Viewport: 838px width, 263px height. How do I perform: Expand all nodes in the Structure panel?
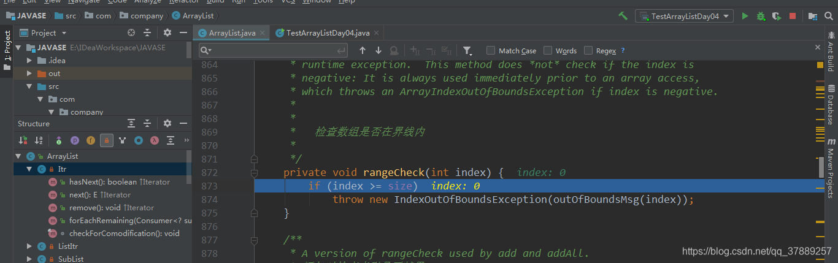tap(131, 123)
